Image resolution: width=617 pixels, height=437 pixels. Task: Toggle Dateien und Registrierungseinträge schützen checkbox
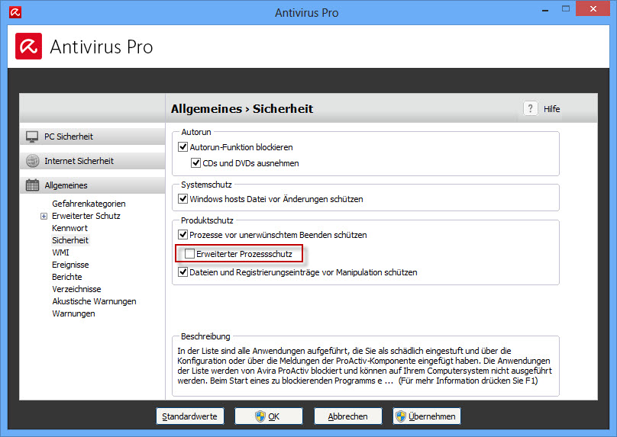(183, 272)
